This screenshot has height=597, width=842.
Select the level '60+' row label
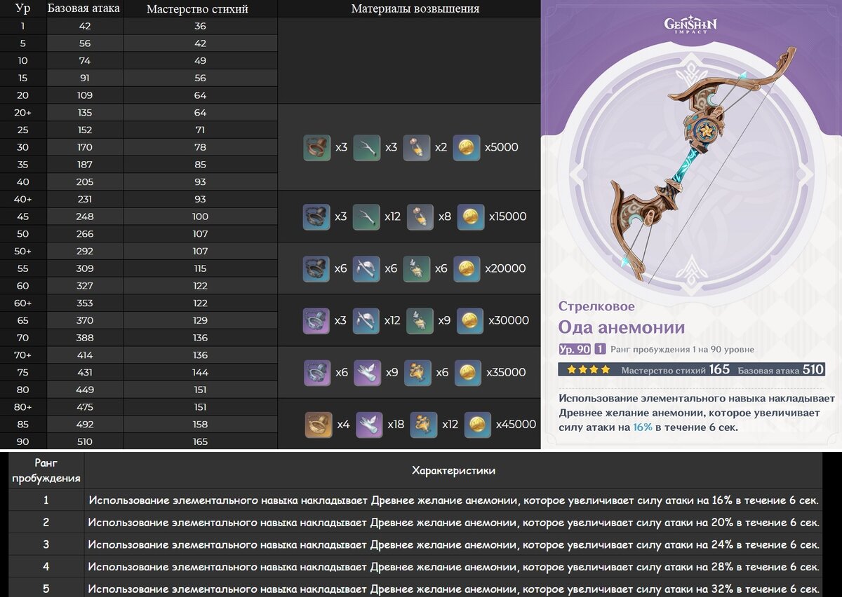point(23,303)
